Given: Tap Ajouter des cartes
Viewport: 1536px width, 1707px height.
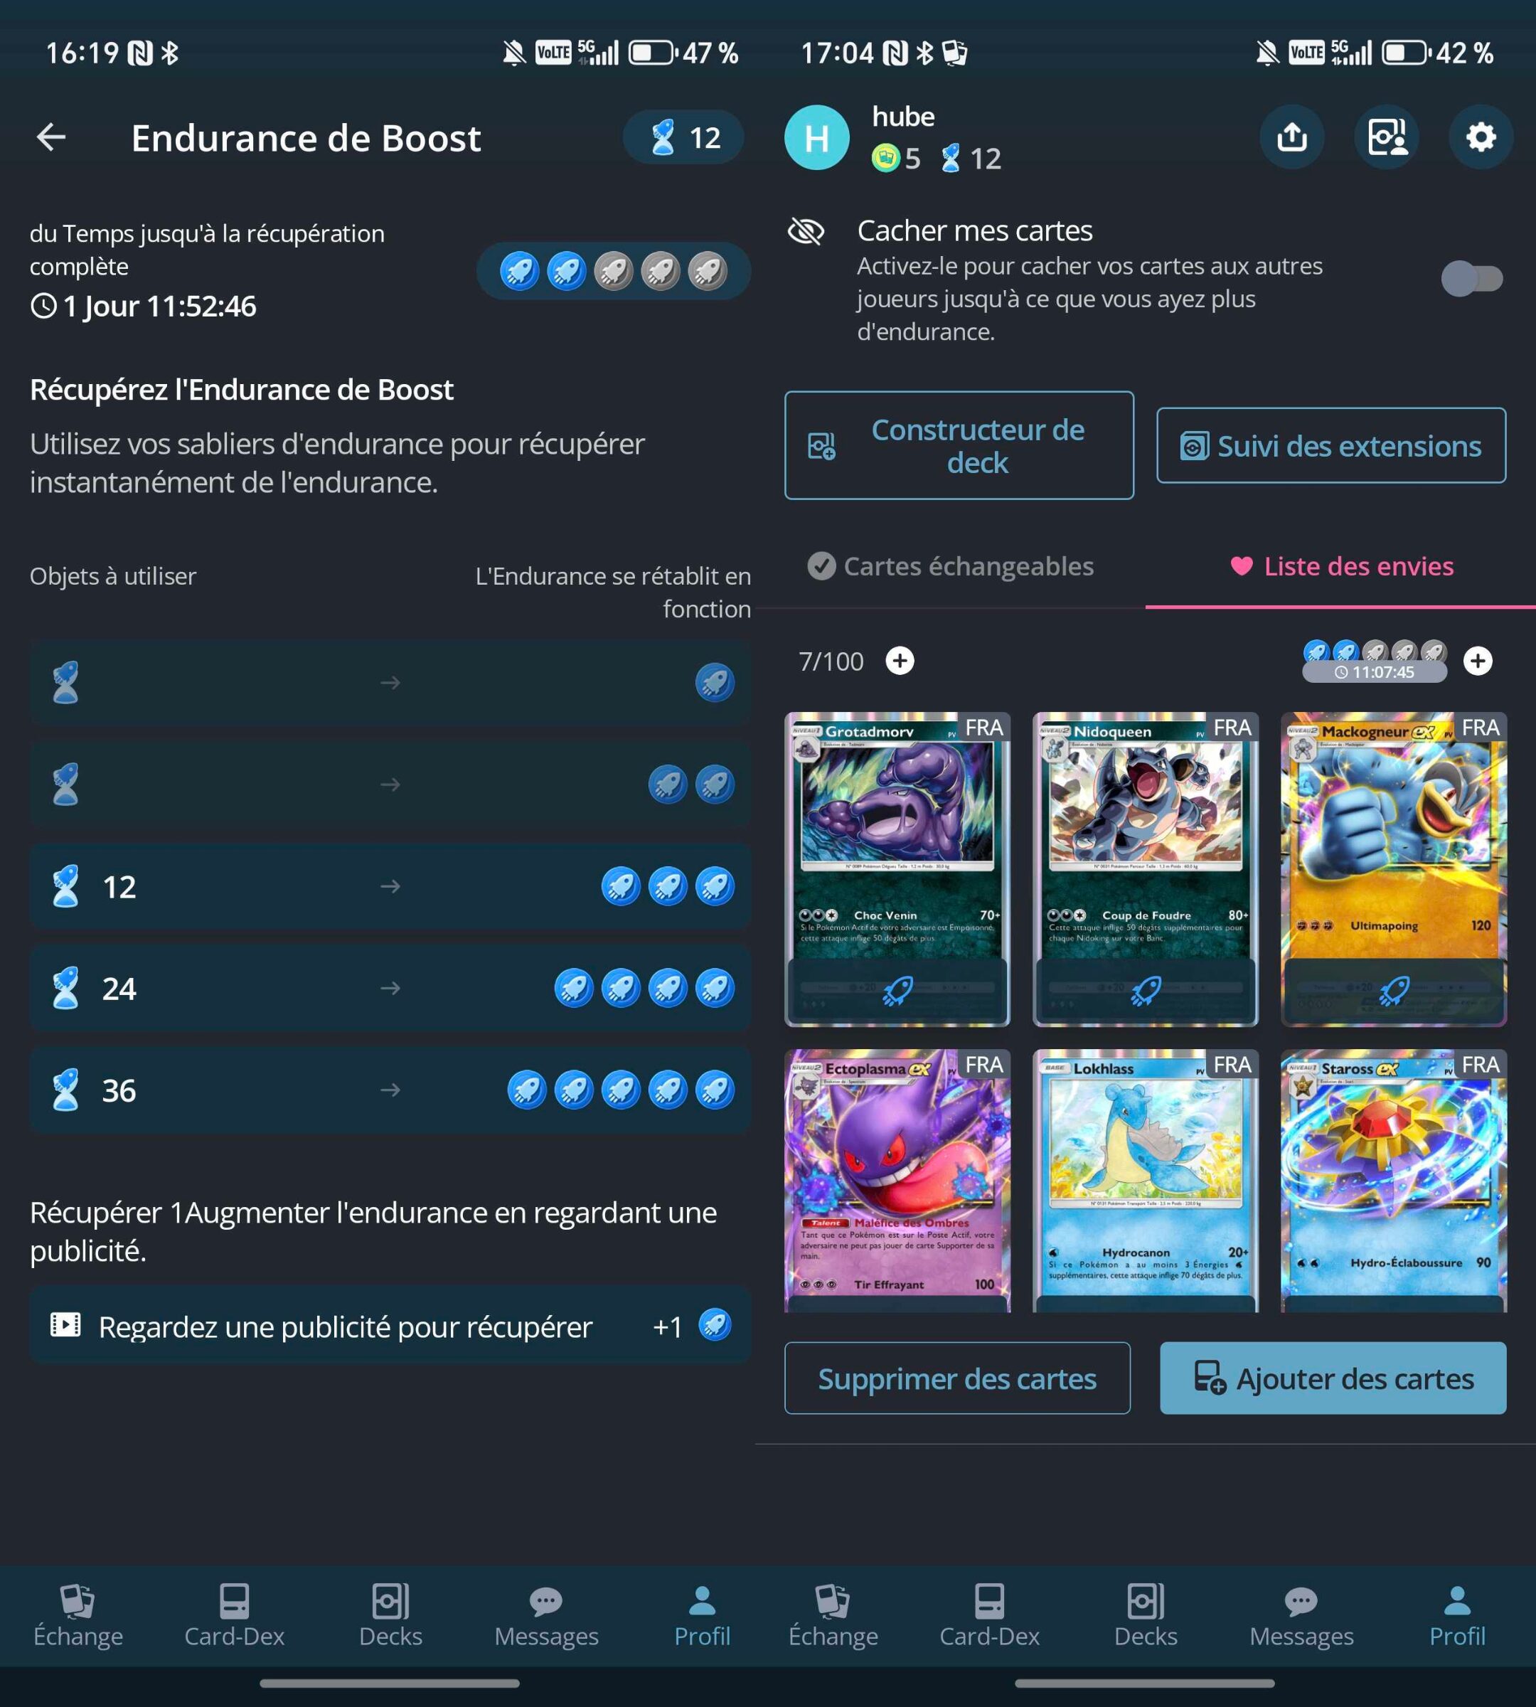Looking at the screenshot, I should [x=1333, y=1378].
